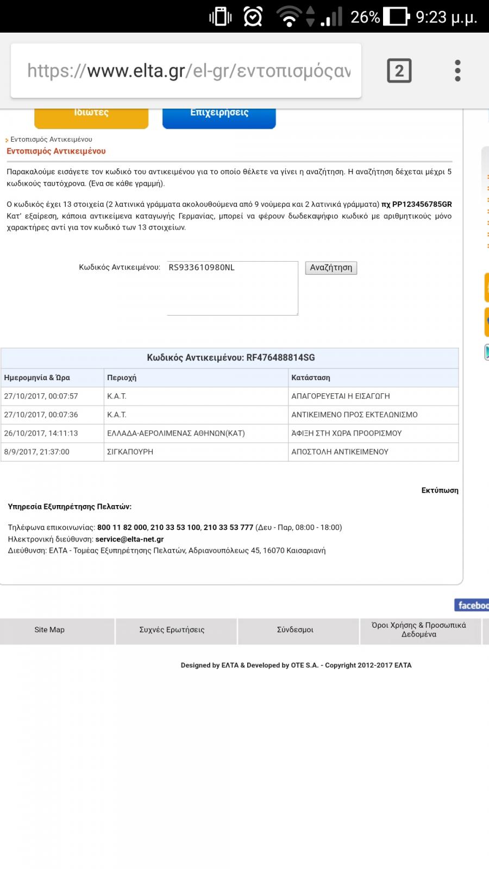
Task: Open the Chrome three-dot overflow menu
Action: pos(457,71)
